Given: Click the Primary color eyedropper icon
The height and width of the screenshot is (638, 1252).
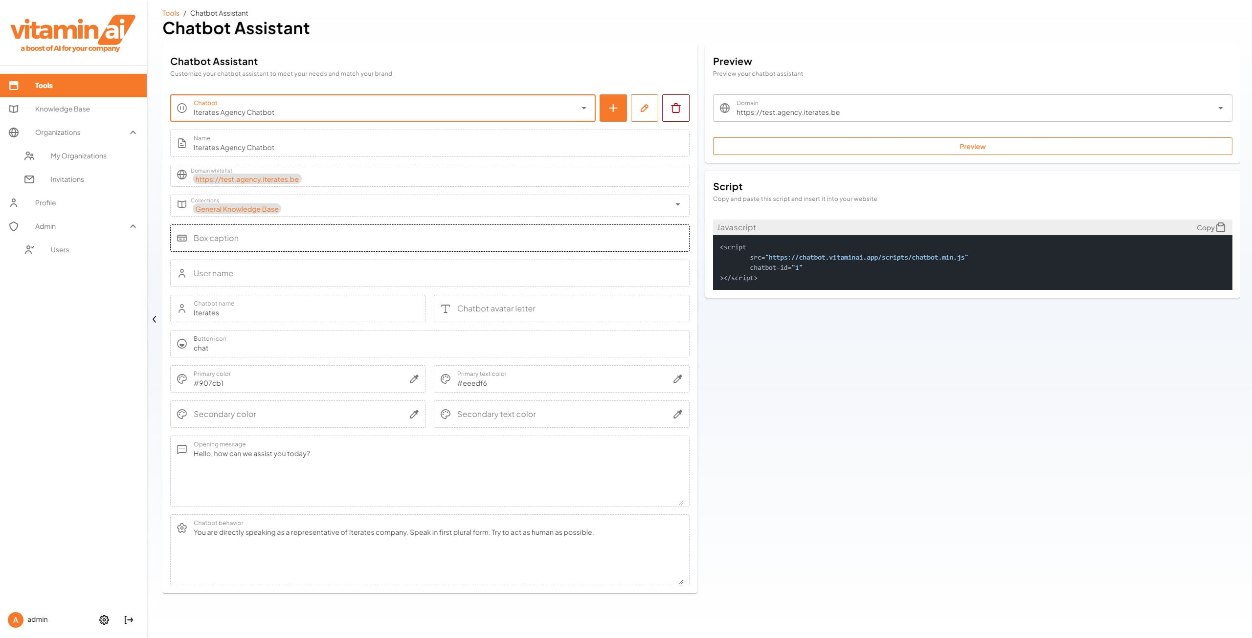Looking at the screenshot, I should click(x=414, y=379).
